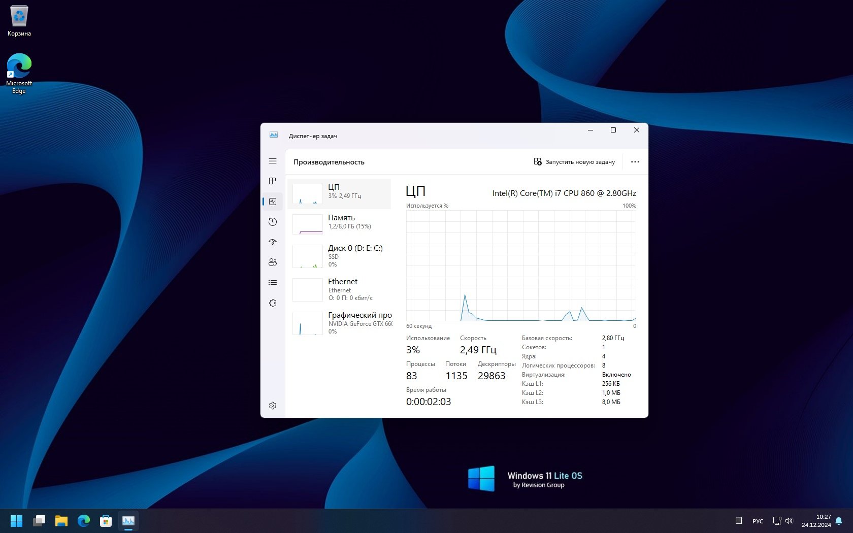Open the App history page icon
This screenshot has width=853, height=533.
pyautogui.click(x=273, y=222)
